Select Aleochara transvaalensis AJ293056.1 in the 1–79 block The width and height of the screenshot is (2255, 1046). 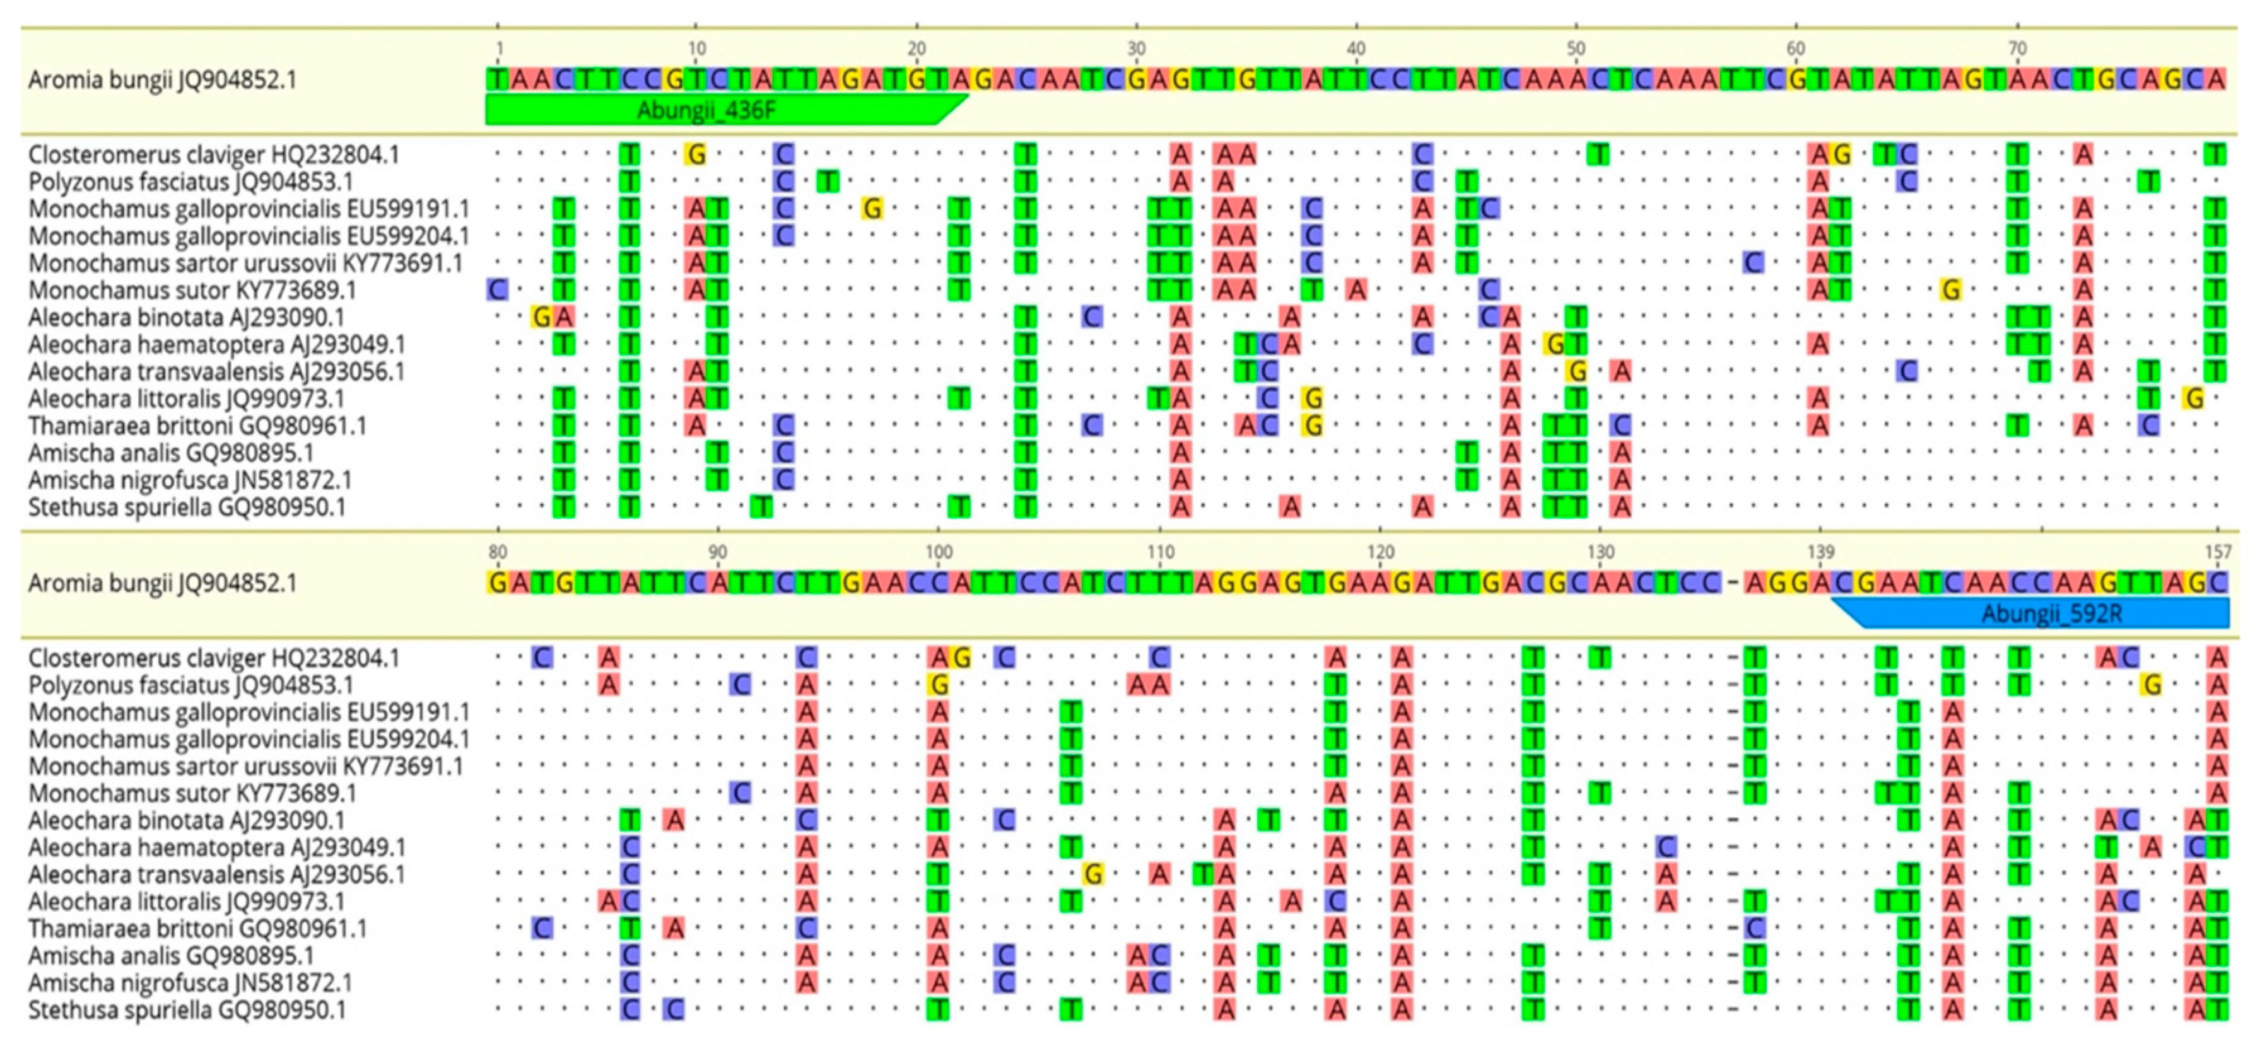216,372
